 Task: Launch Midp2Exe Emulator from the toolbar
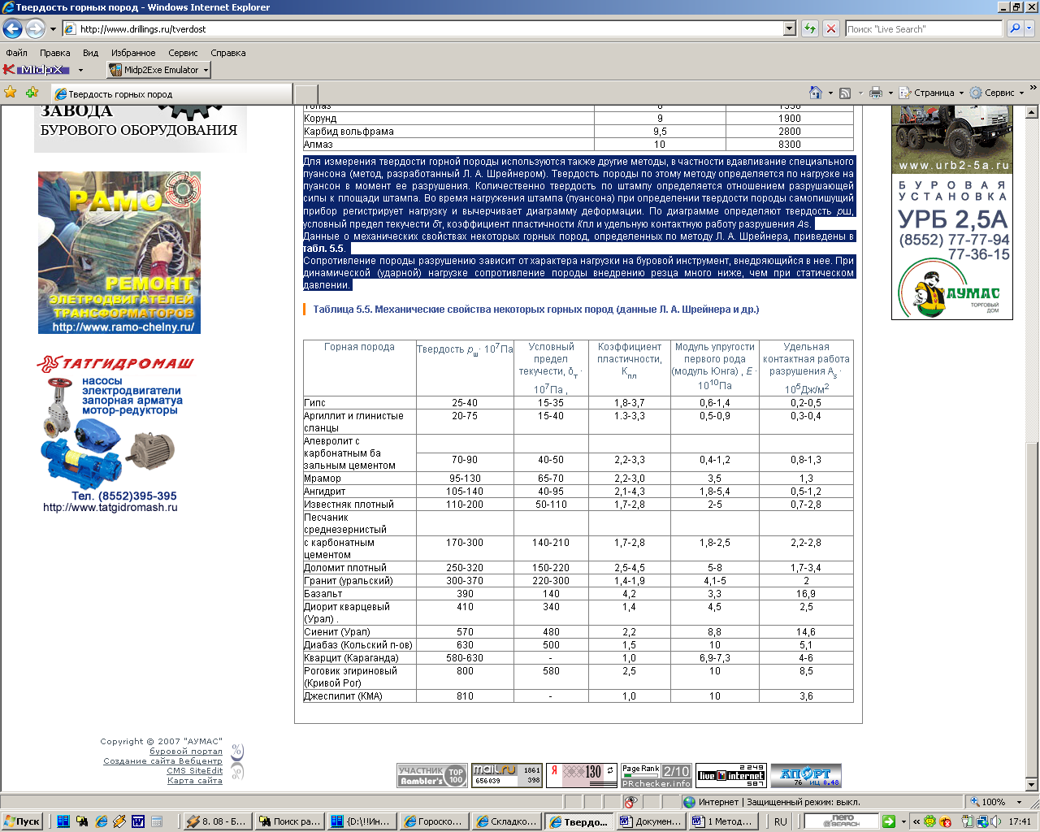(x=154, y=70)
